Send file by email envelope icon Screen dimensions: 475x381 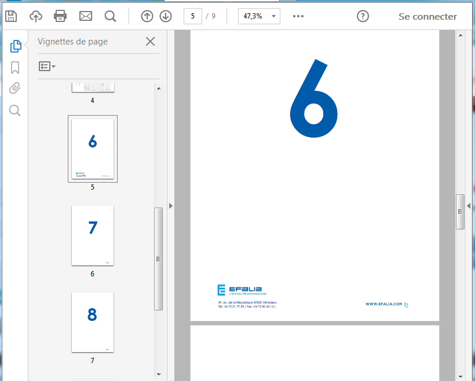[86, 16]
